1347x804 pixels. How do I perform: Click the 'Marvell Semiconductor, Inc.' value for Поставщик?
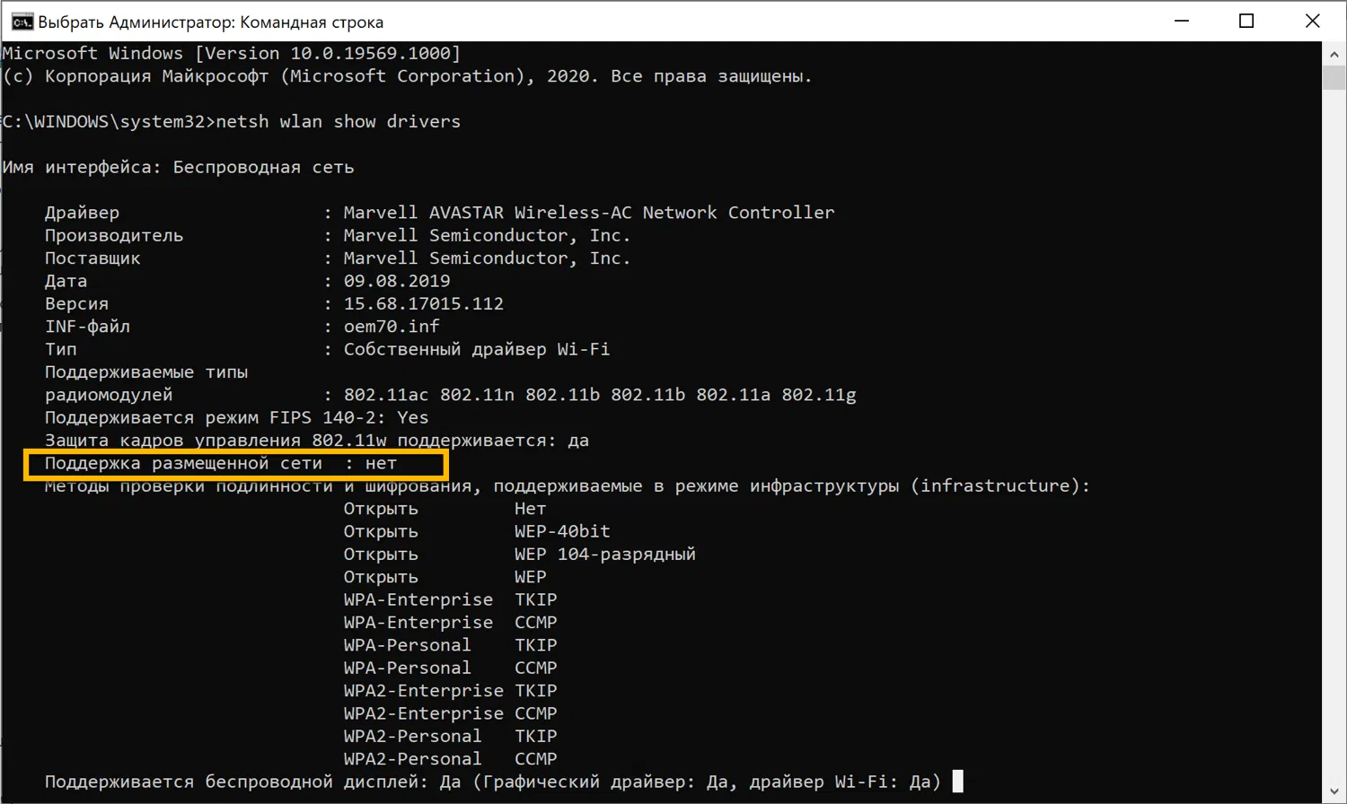tap(488, 258)
